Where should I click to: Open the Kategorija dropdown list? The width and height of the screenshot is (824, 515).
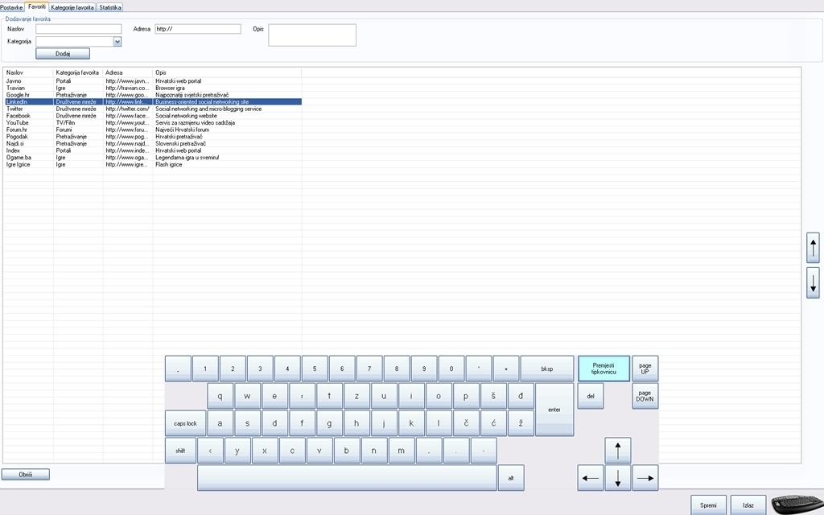tap(117, 41)
